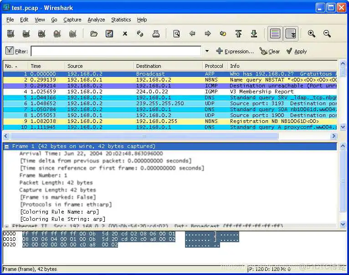Click the Expression... button

pyautogui.click(x=235, y=51)
